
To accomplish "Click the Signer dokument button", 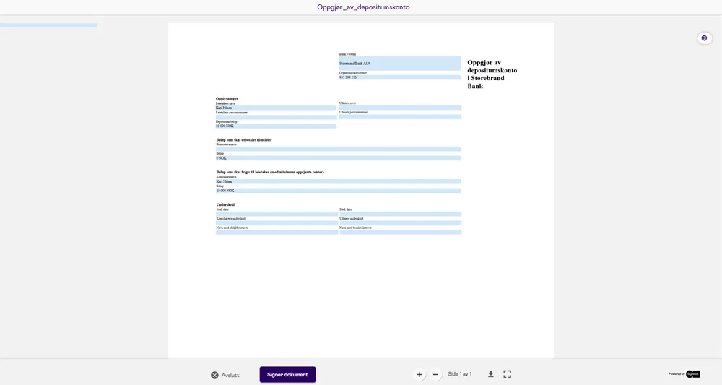I will click(x=288, y=374).
